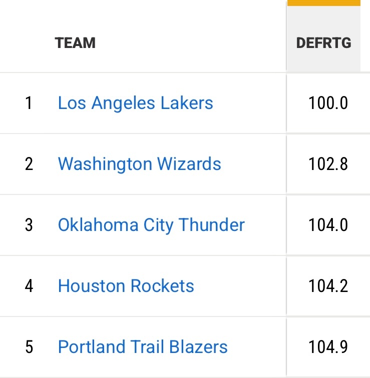Image resolution: width=370 pixels, height=378 pixels.
Task: Click rank number 5 in the table
Action: pyautogui.click(x=29, y=347)
